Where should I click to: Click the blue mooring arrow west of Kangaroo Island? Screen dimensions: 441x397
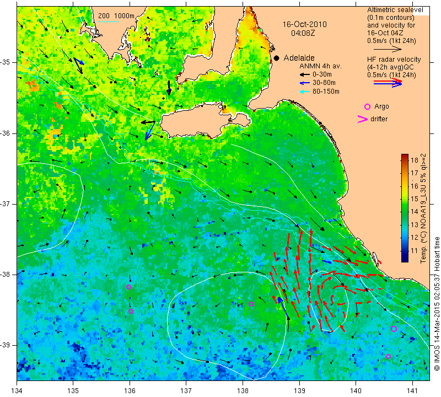pyautogui.click(x=150, y=131)
